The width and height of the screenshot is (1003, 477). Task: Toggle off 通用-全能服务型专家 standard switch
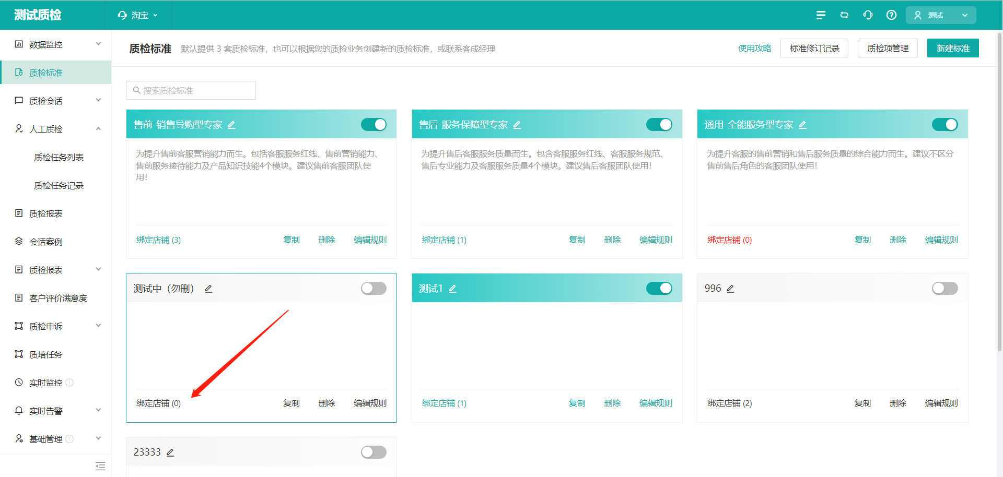(x=945, y=125)
